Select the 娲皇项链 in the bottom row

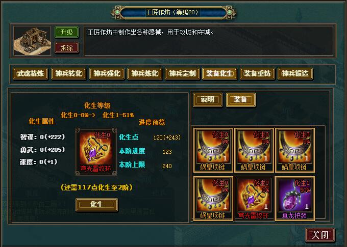pos(213,199)
